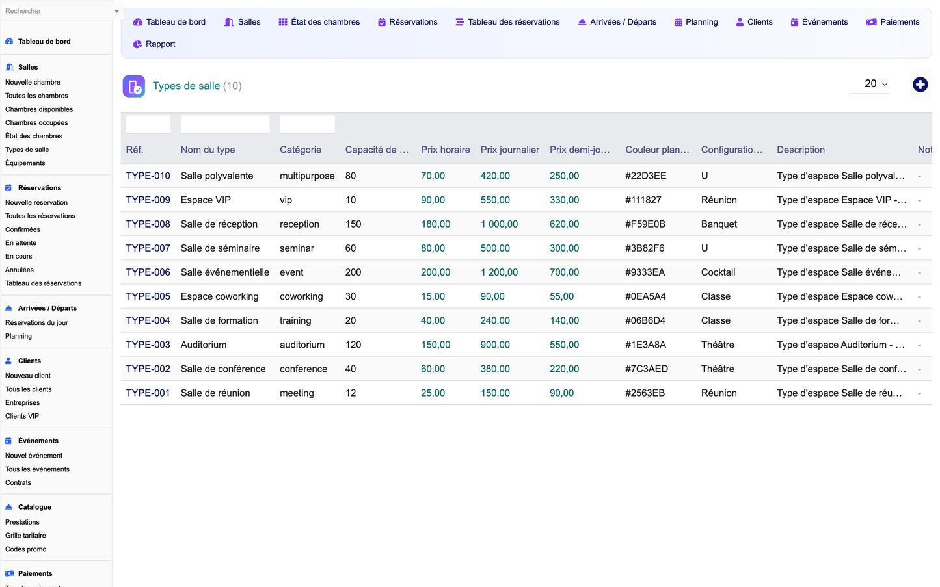Click Chambres disponibles in sidebar

click(x=39, y=109)
